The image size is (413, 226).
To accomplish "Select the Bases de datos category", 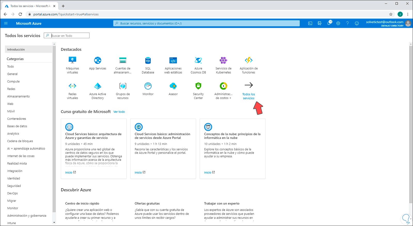I will click(17, 126).
